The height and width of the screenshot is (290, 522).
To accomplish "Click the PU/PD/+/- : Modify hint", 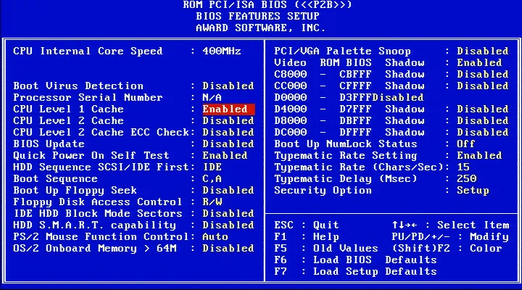I will pos(450,237).
